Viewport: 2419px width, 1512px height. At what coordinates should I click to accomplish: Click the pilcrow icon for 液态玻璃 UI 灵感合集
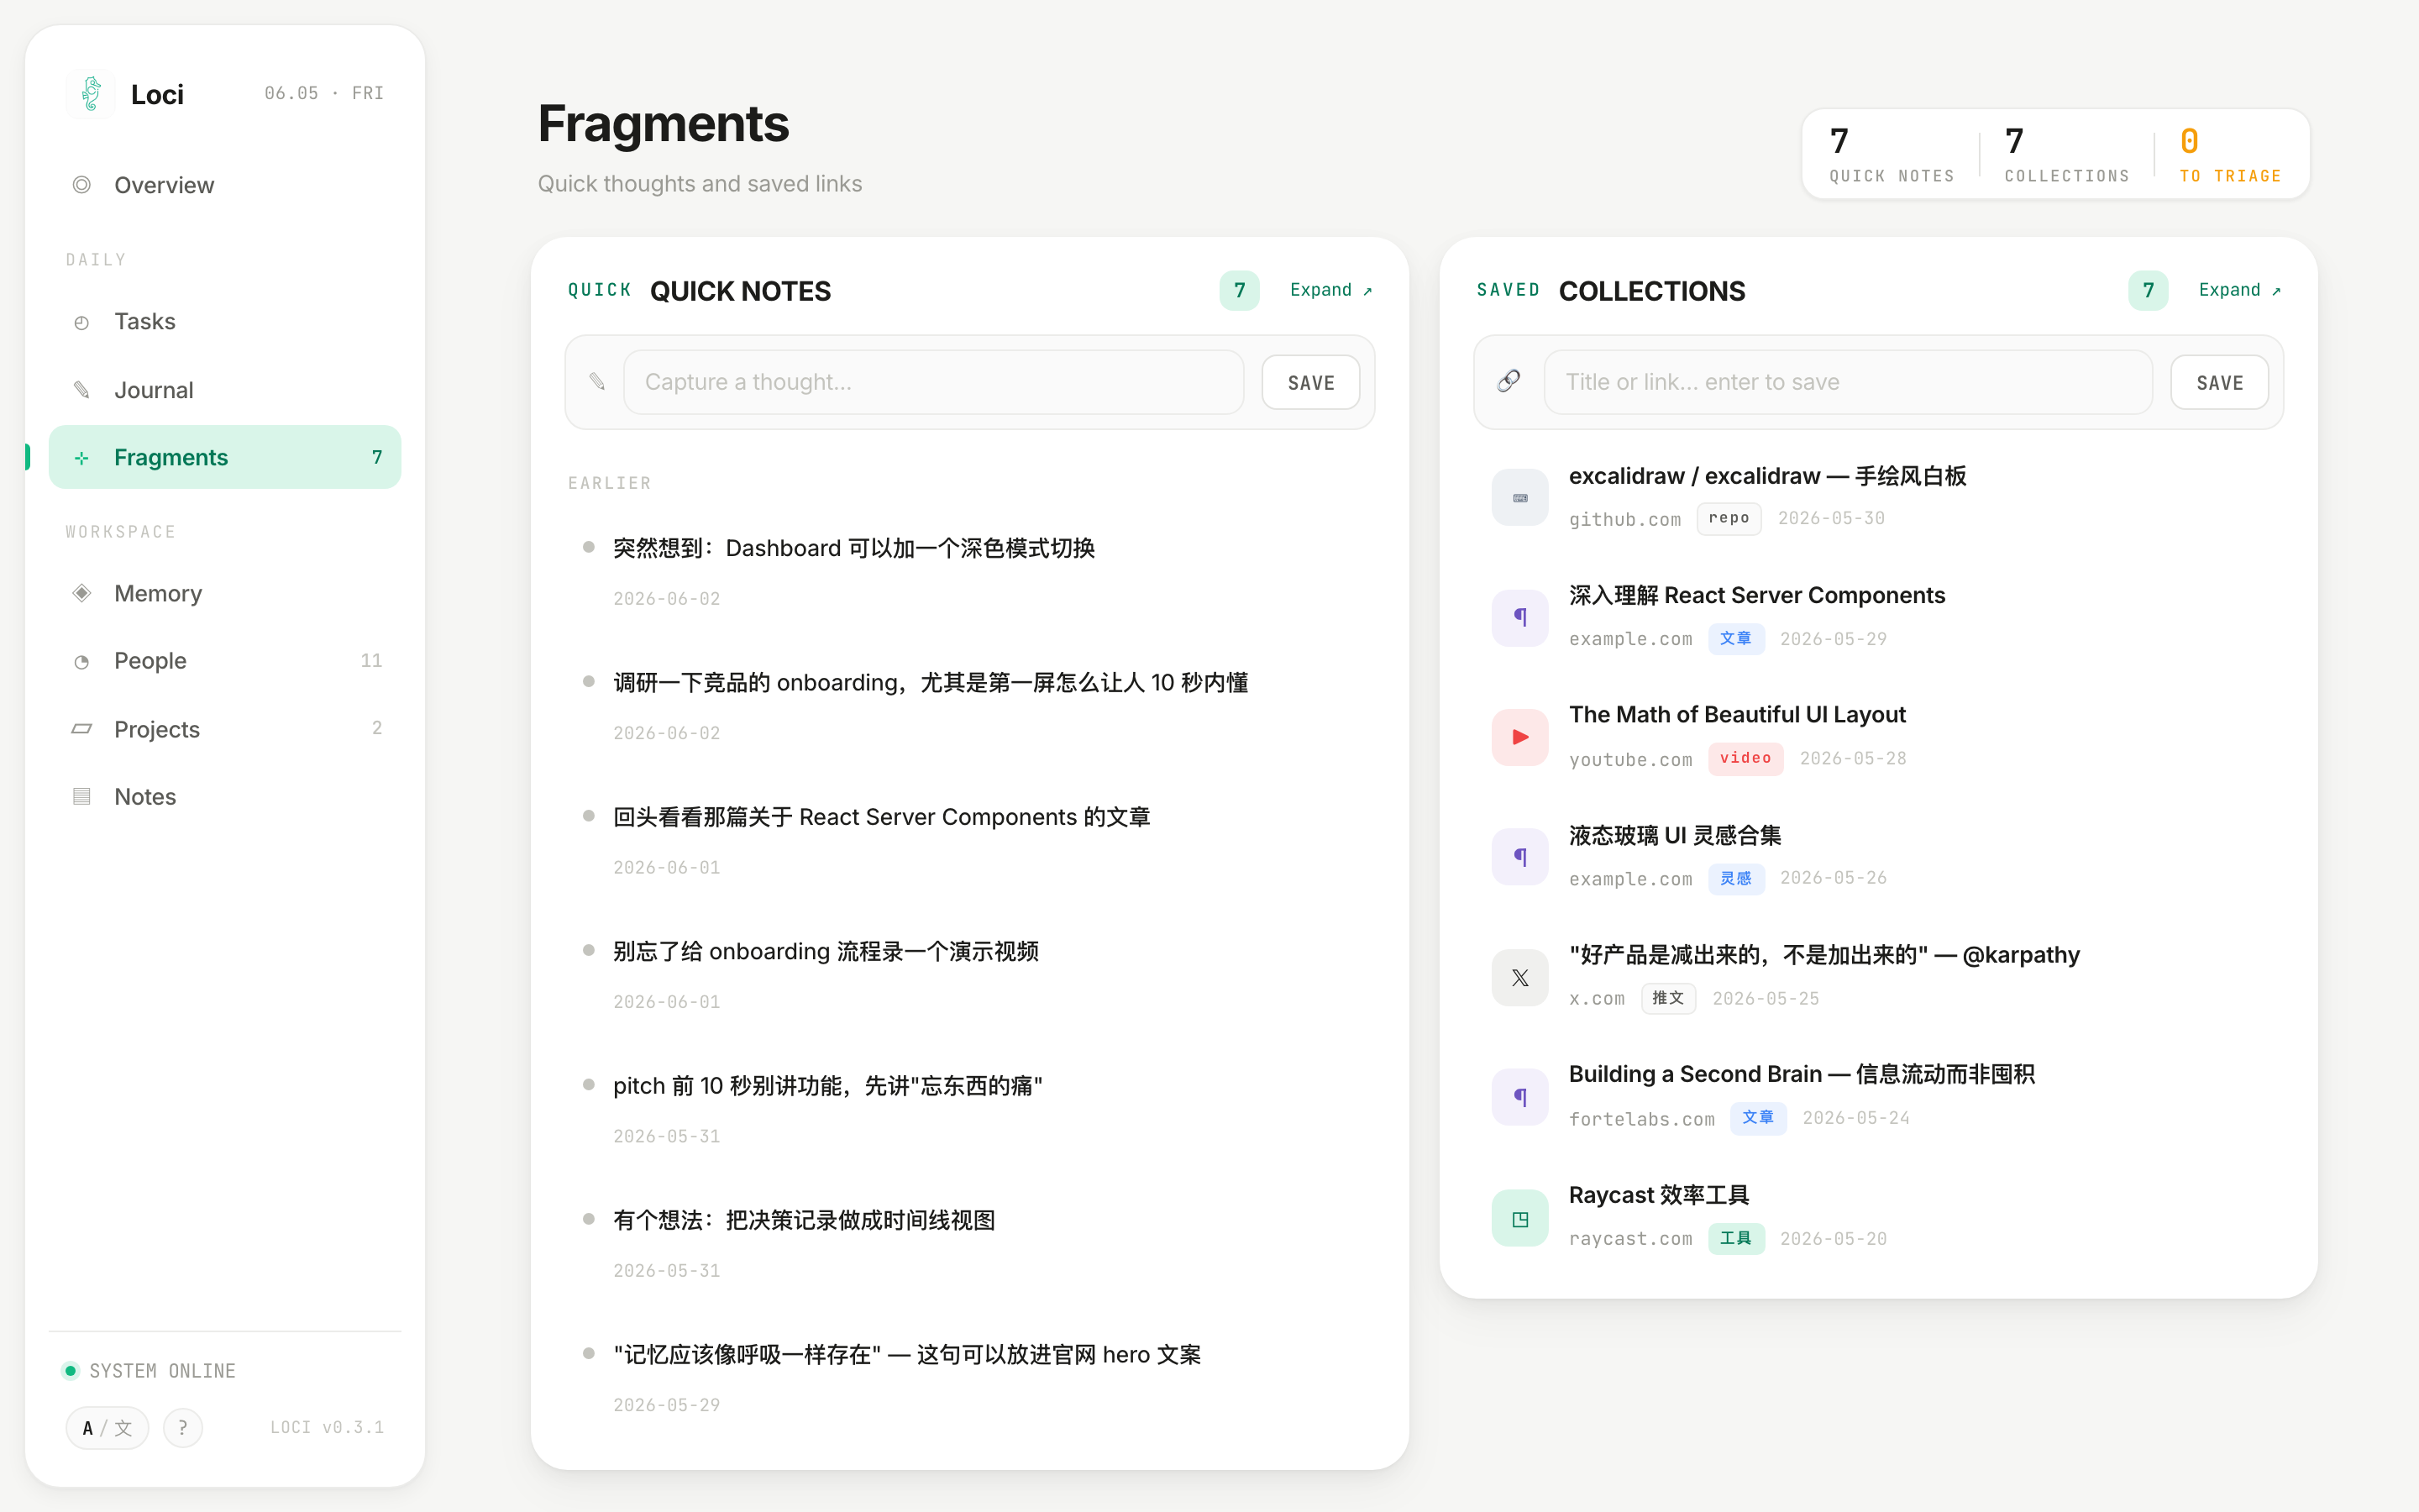pyautogui.click(x=1520, y=857)
